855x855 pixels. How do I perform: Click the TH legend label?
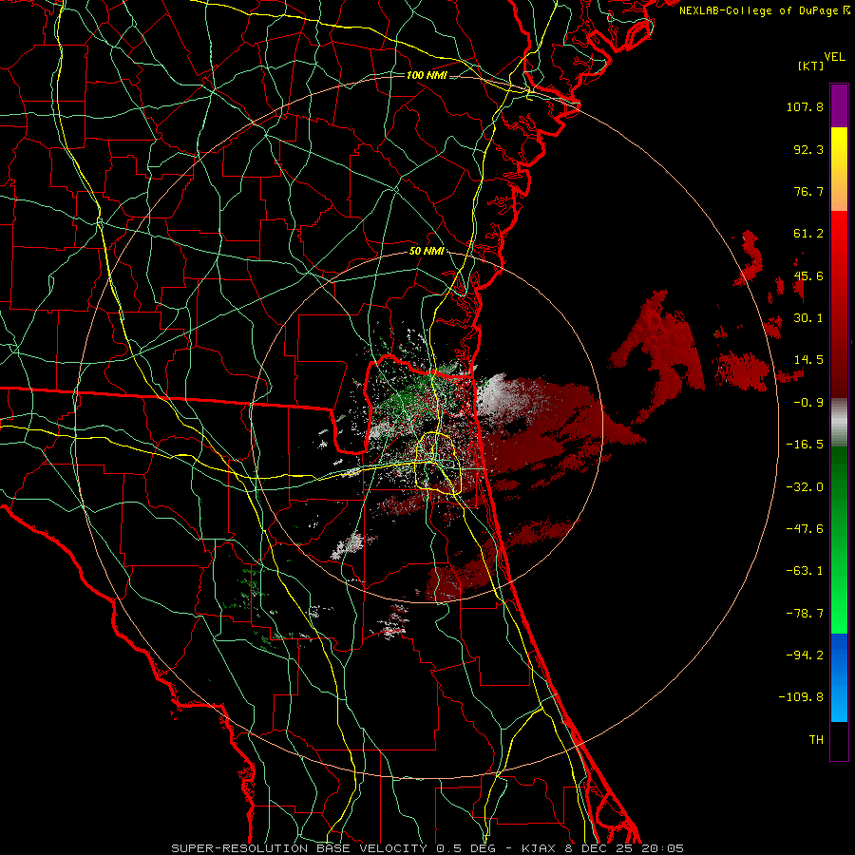816,740
